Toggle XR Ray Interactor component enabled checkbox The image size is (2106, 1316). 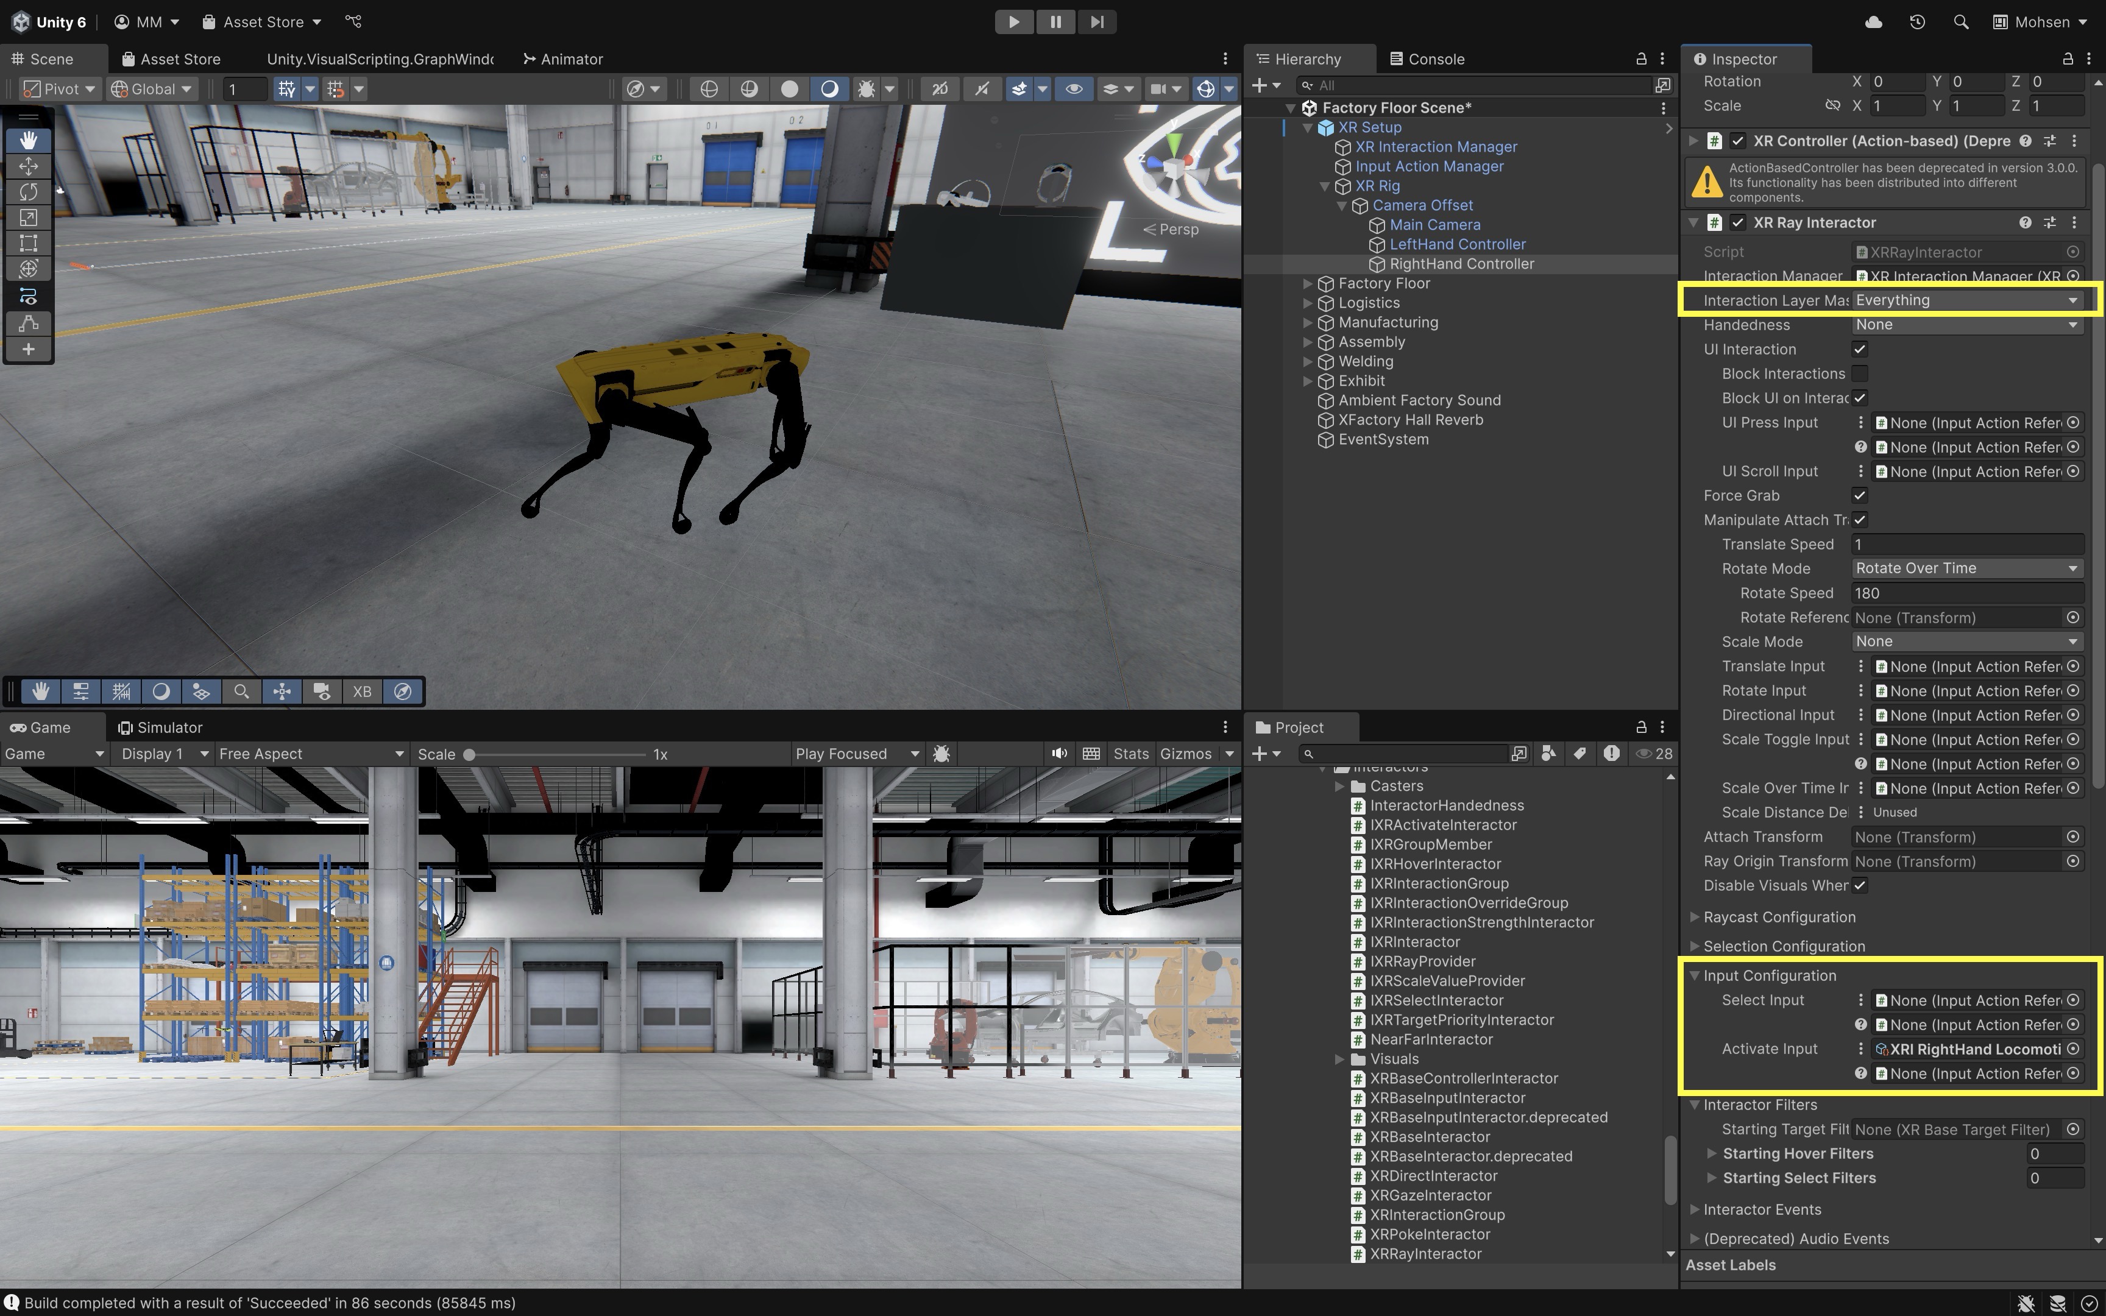pos(1738,223)
